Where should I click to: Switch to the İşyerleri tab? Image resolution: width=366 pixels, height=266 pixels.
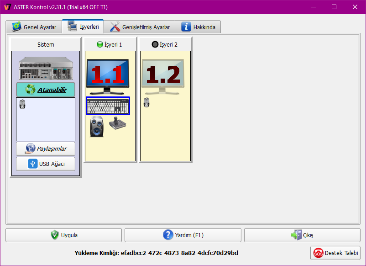coord(83,27)
